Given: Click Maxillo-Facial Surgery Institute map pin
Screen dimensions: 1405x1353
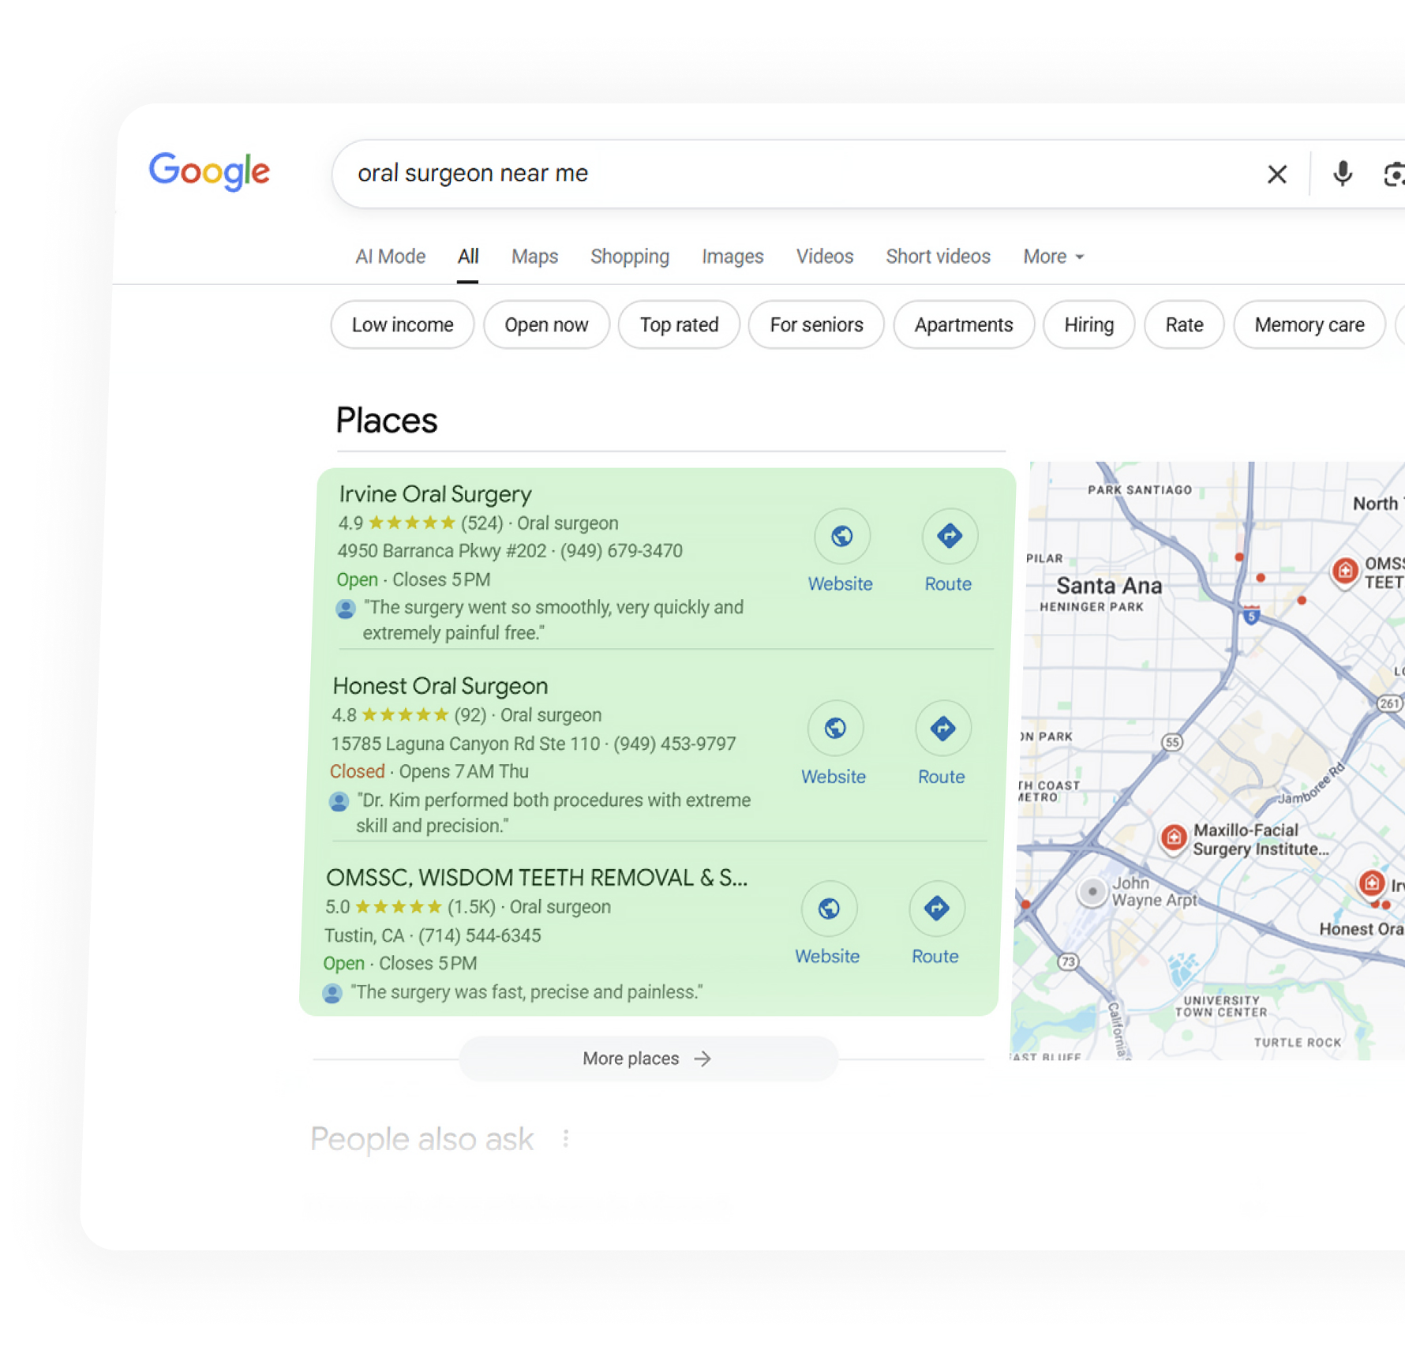Looking at the screenshot, I should coord(1173,837).
